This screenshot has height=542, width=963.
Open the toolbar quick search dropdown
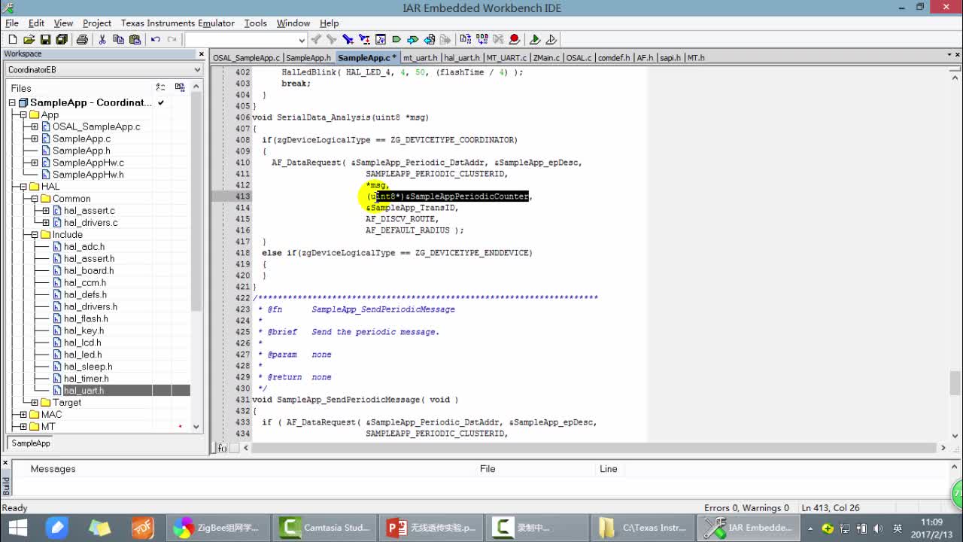(302, 40)
